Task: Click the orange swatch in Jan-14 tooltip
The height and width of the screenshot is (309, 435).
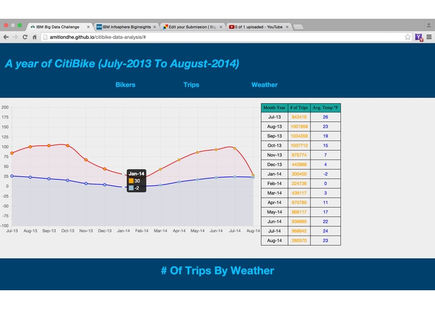Action: pyautogui.click(x=131, y=181)
